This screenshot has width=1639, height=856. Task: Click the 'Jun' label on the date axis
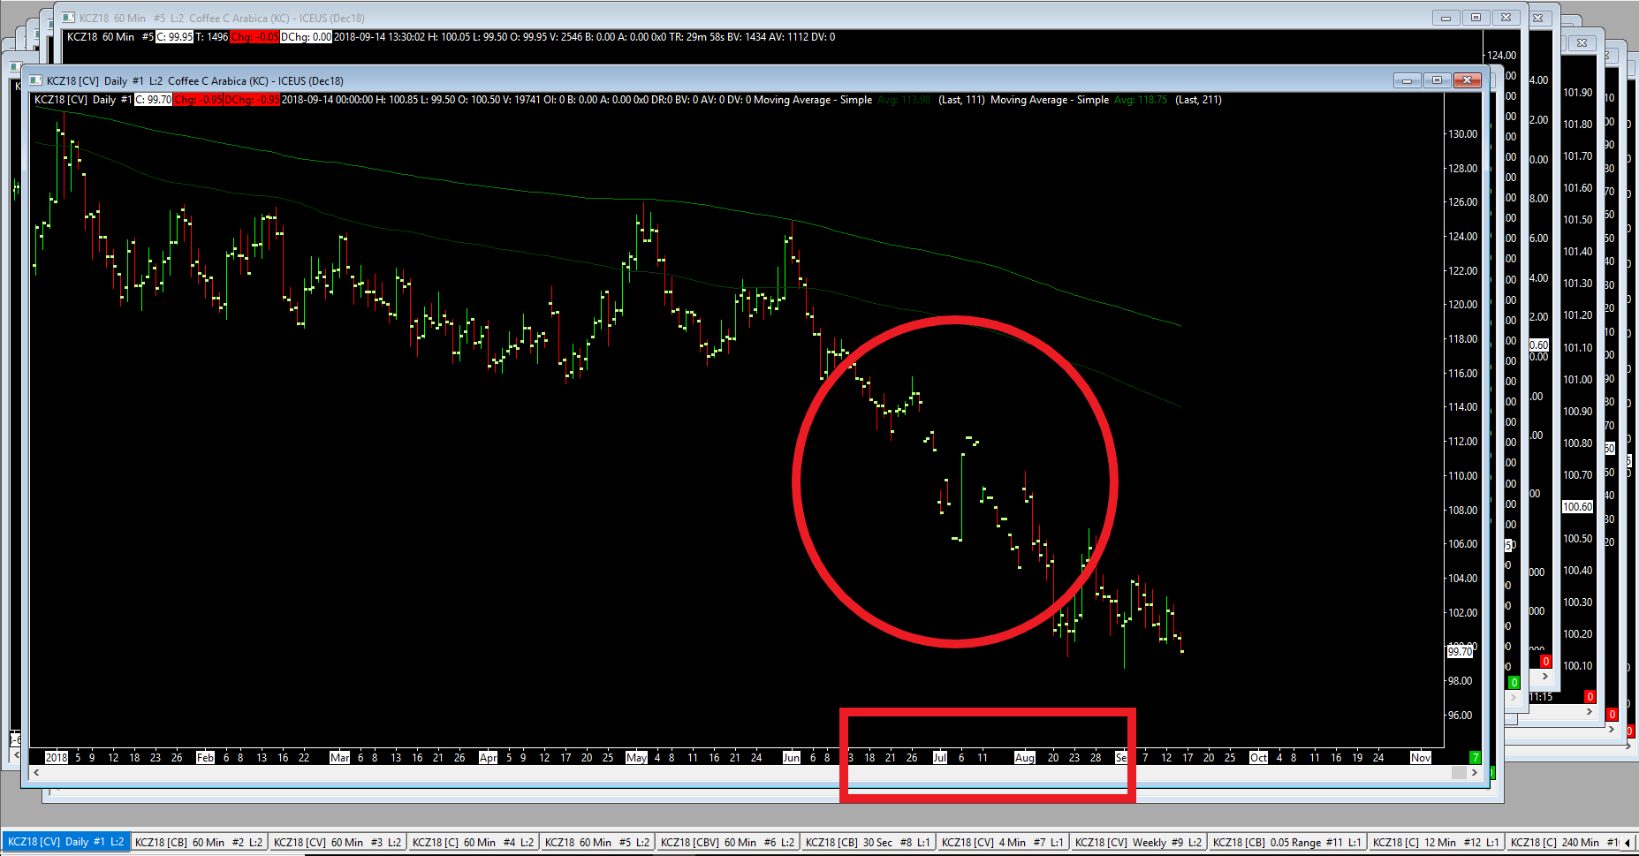tap(791, 758)
